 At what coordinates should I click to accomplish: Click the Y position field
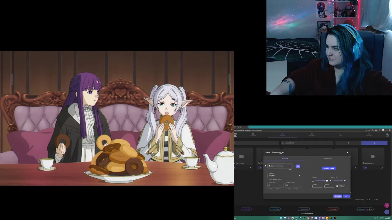click(329, 186)
